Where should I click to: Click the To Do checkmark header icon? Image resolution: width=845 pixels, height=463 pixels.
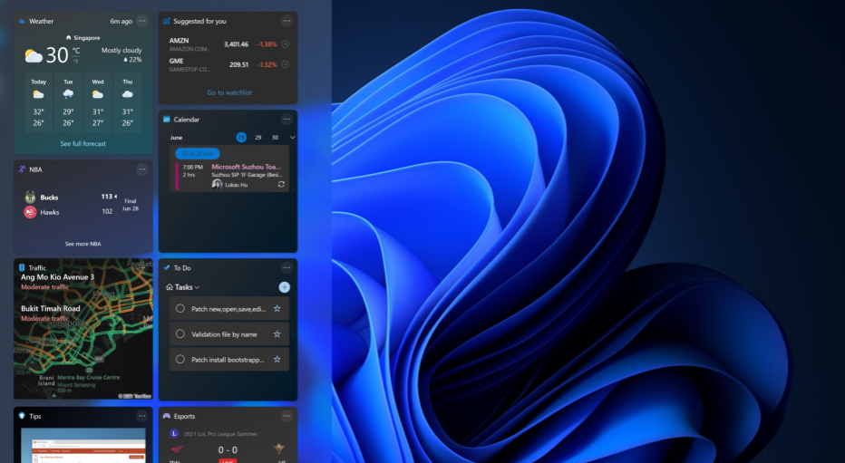pyautogui.click(x=167, y=267)
